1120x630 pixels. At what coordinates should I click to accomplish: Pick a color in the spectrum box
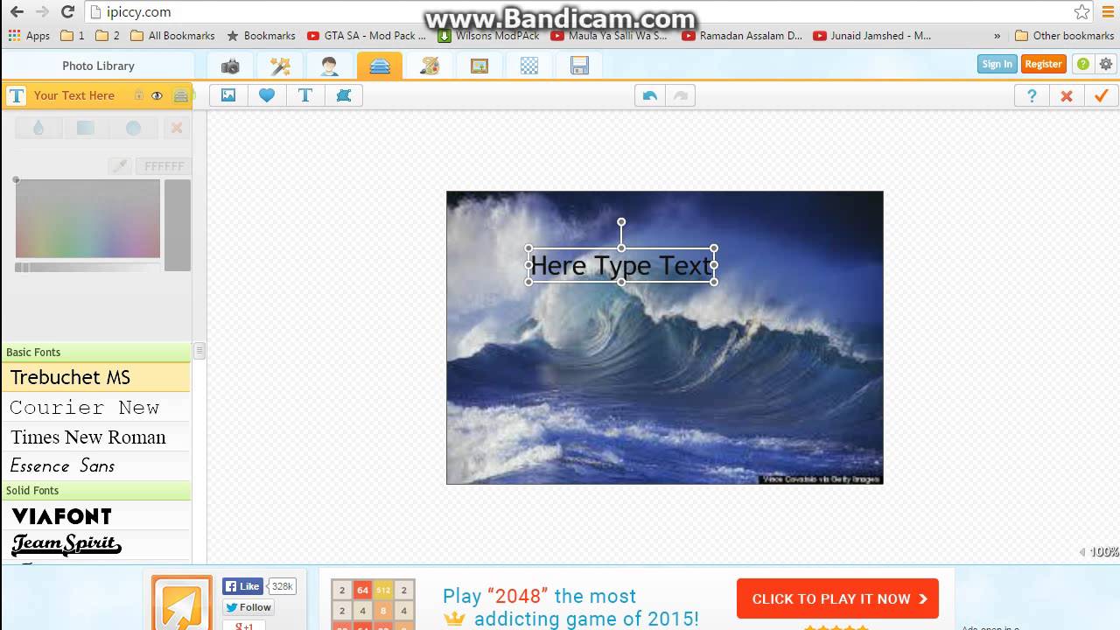coord(87,219)
